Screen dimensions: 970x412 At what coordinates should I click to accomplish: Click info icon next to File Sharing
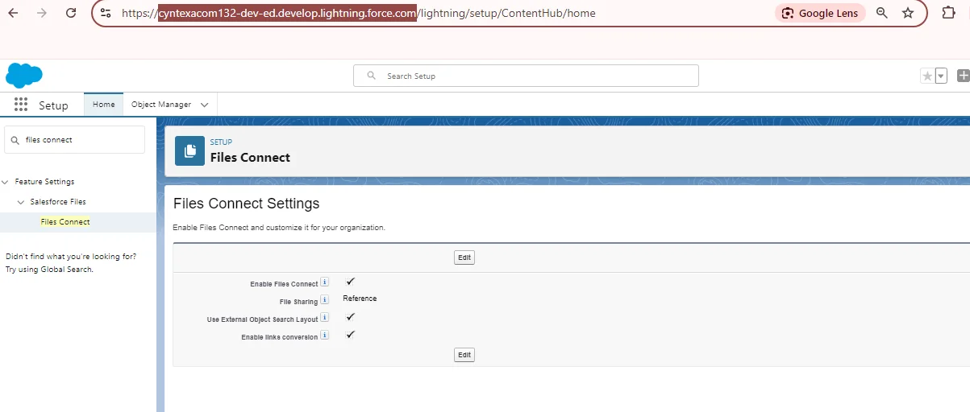[x=325, y=300]
